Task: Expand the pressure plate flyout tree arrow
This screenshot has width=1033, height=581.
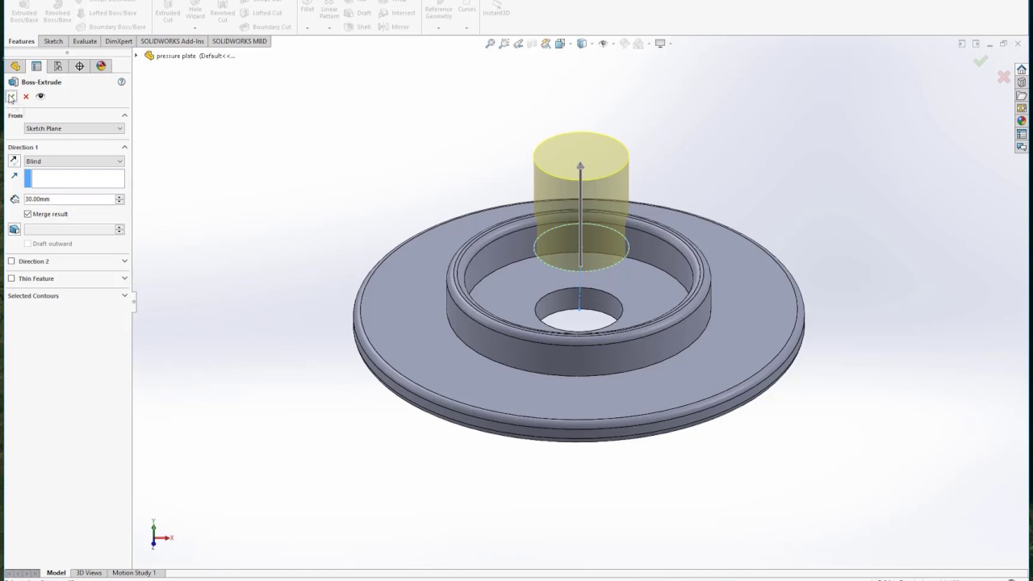Action: pyautogui.click(x=136, y=56)
